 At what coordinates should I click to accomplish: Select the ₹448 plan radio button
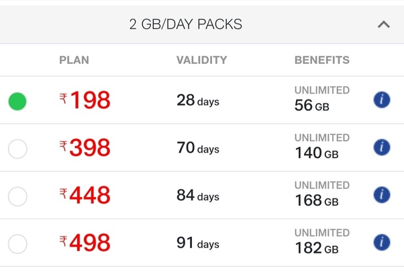(17, 196)
